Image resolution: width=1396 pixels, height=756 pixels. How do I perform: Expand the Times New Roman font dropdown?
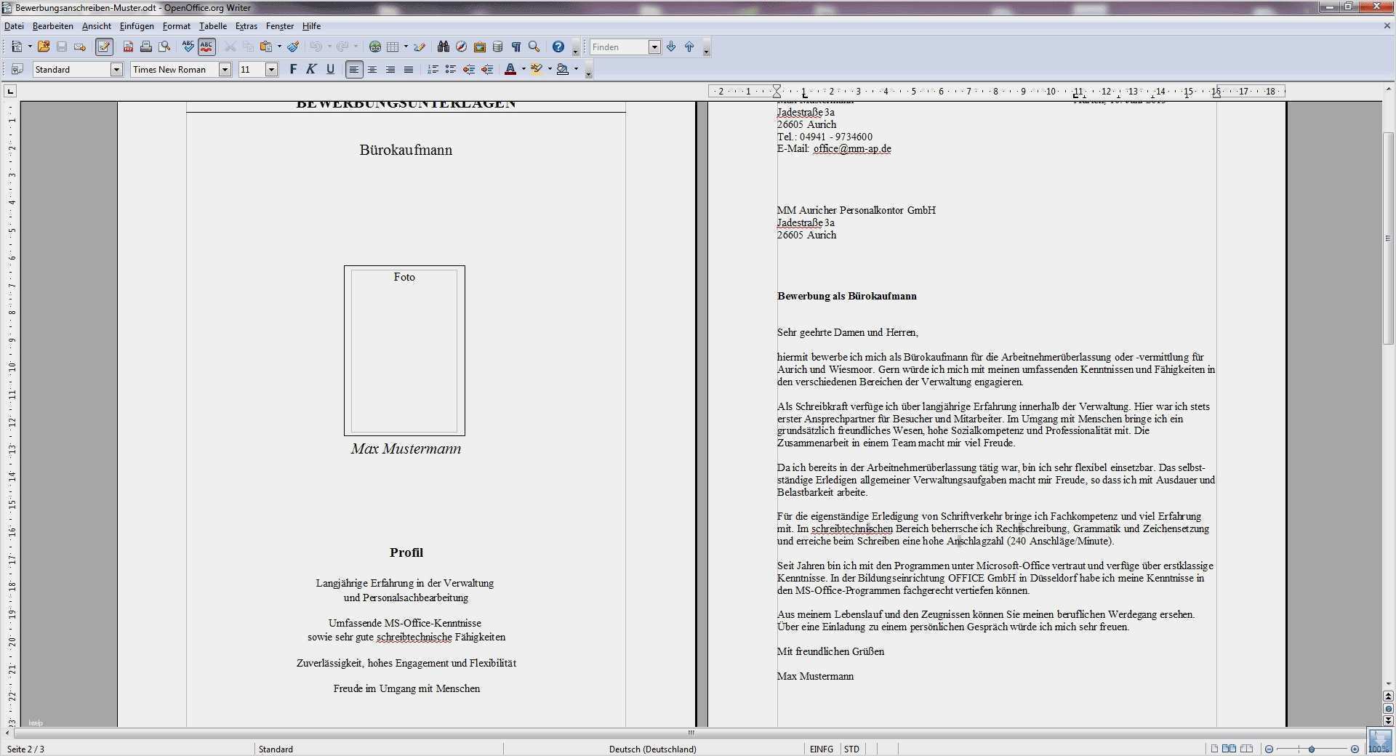[225, 70]
